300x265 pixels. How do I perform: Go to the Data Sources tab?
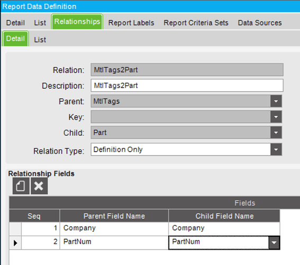pos(260,23)
